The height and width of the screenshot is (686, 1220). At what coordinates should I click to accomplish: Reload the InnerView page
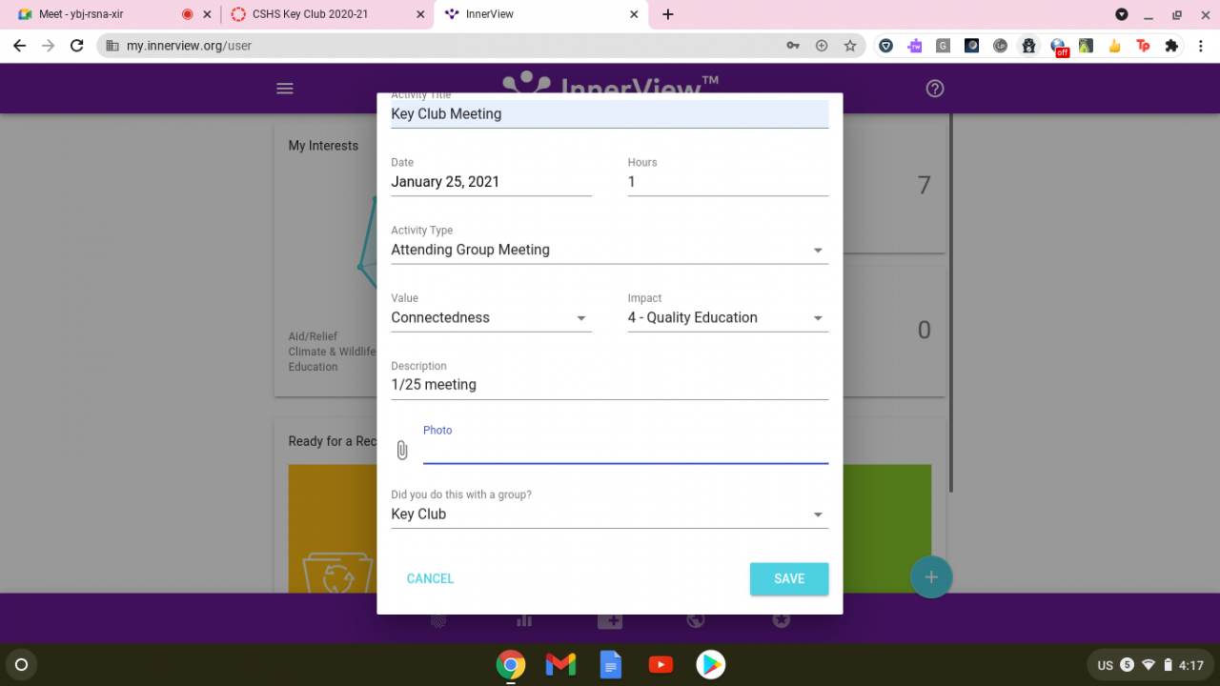(77, 46)
